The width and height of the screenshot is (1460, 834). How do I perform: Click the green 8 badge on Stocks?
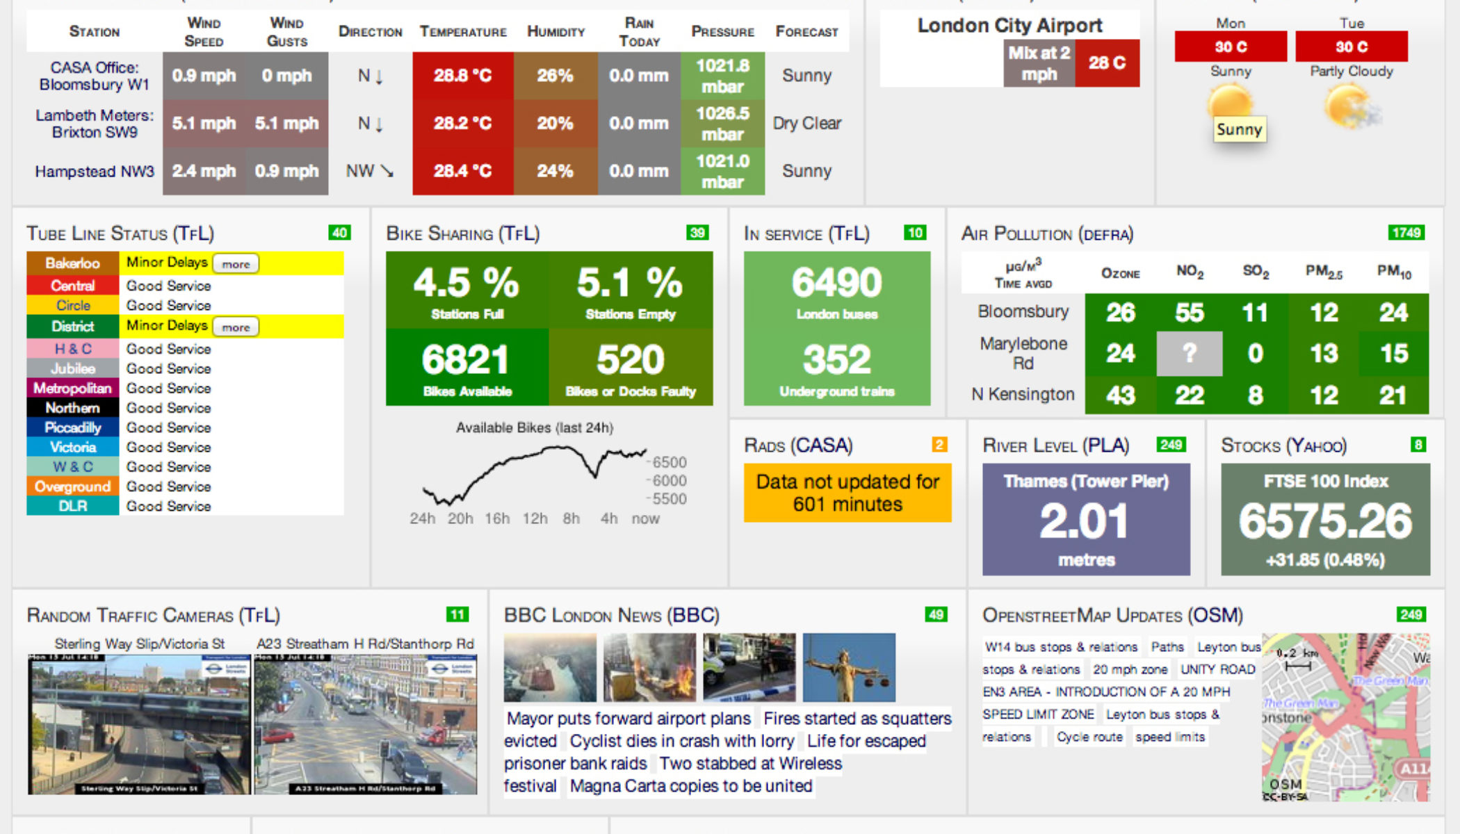(1418, 445)
